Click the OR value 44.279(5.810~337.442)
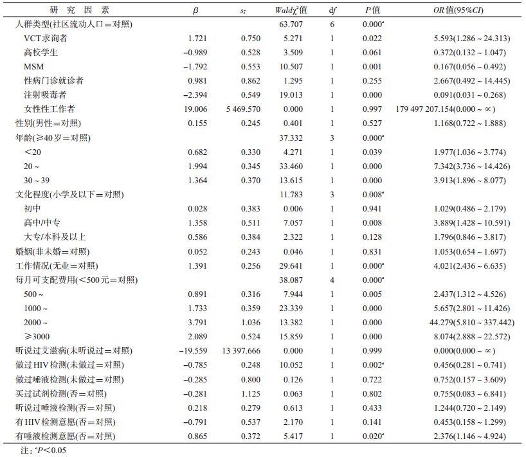 (x=467, y=322)
